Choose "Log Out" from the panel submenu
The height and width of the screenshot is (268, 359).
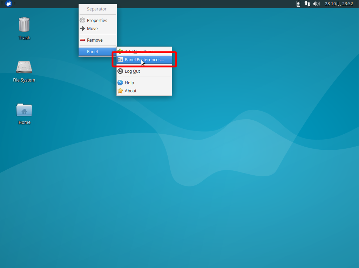[133, 71]
